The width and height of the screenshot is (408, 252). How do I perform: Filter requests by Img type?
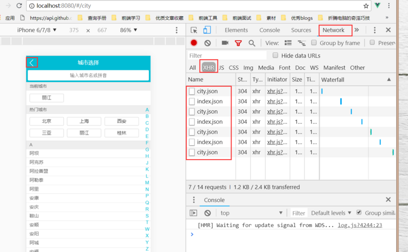tap(248, 68)
